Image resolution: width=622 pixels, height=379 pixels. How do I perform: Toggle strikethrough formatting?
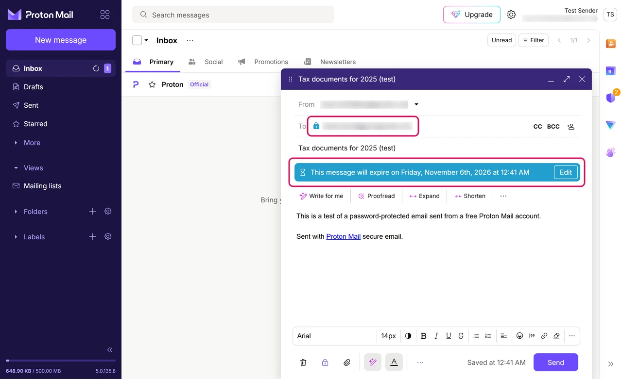461,336
